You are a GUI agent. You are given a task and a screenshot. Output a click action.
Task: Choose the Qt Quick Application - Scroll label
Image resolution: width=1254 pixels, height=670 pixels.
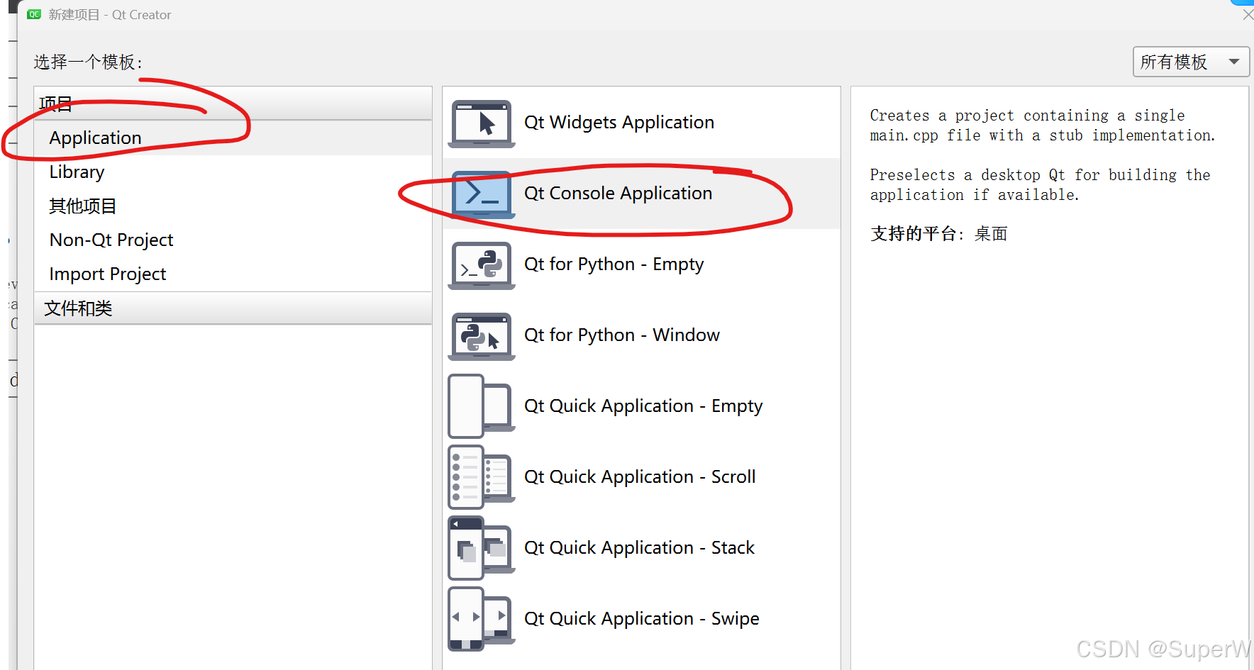point(640,477)
